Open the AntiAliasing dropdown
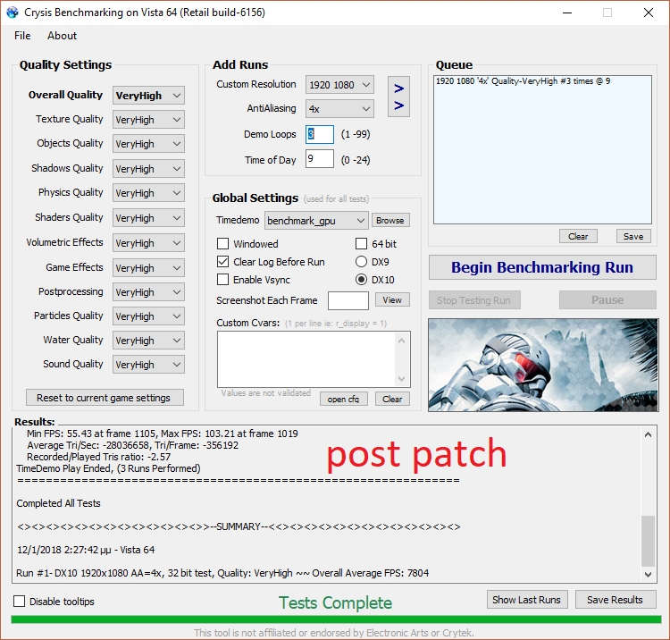This screenshot has width=670, height=640. click(339, 109)
